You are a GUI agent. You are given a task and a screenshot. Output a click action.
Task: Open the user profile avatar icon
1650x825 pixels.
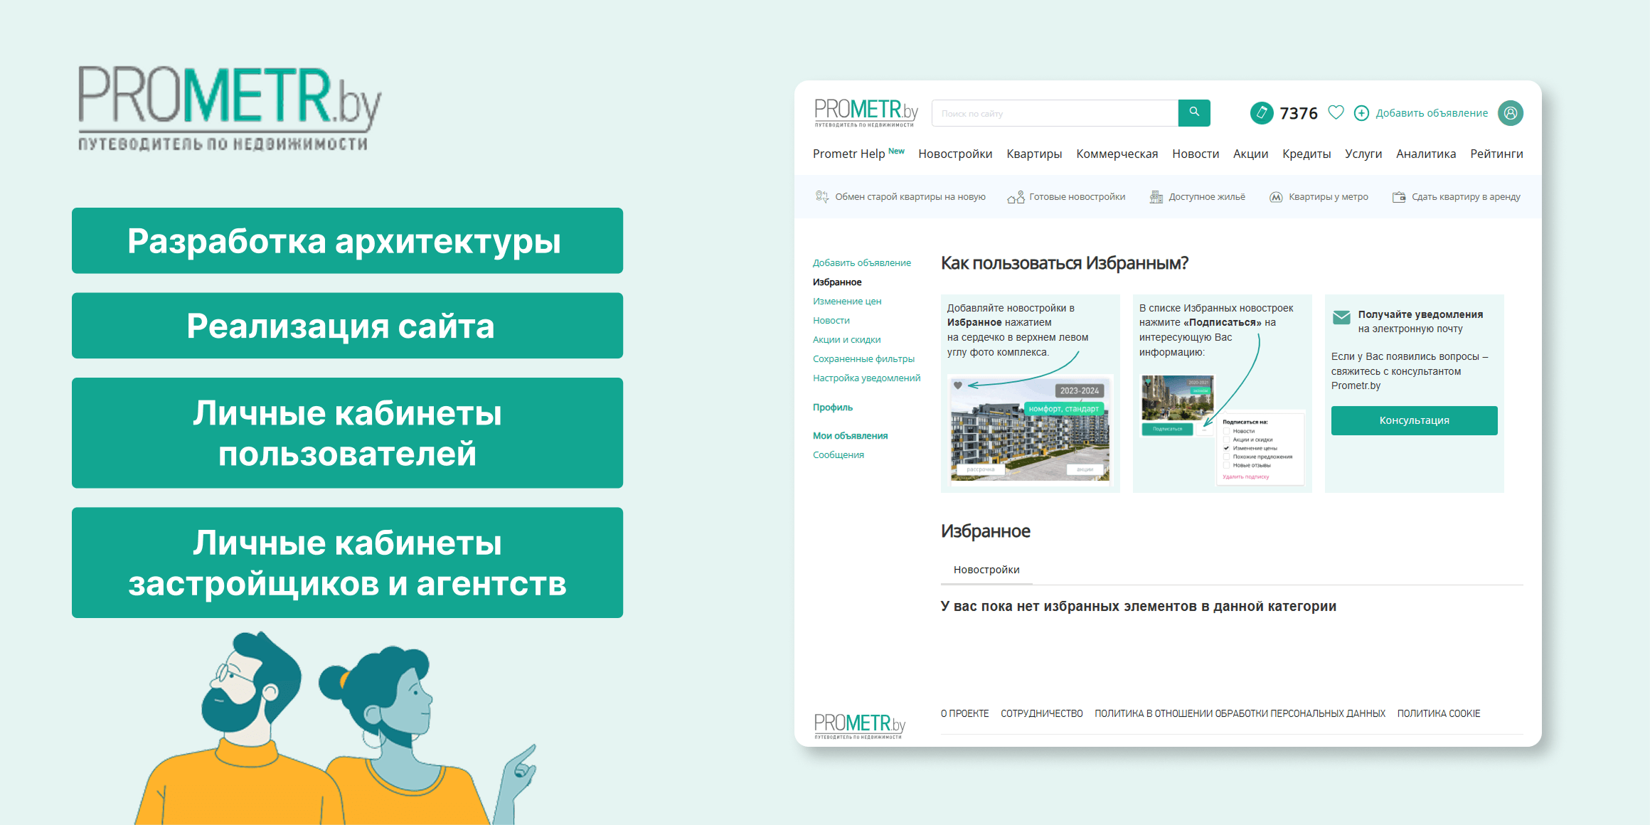1510,113
